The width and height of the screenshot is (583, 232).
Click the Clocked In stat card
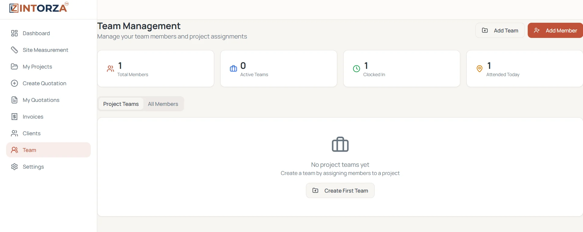[x=402, y=69]
